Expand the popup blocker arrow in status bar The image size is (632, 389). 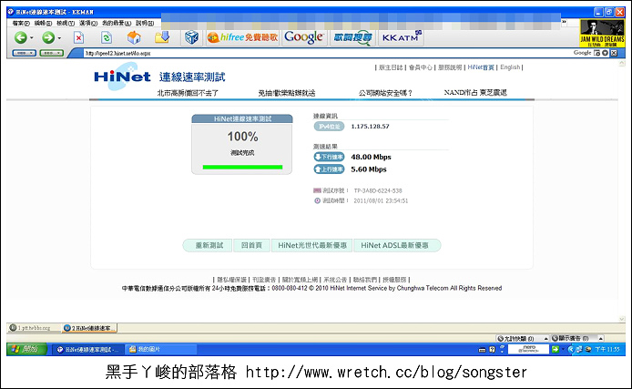coord(546,339)
